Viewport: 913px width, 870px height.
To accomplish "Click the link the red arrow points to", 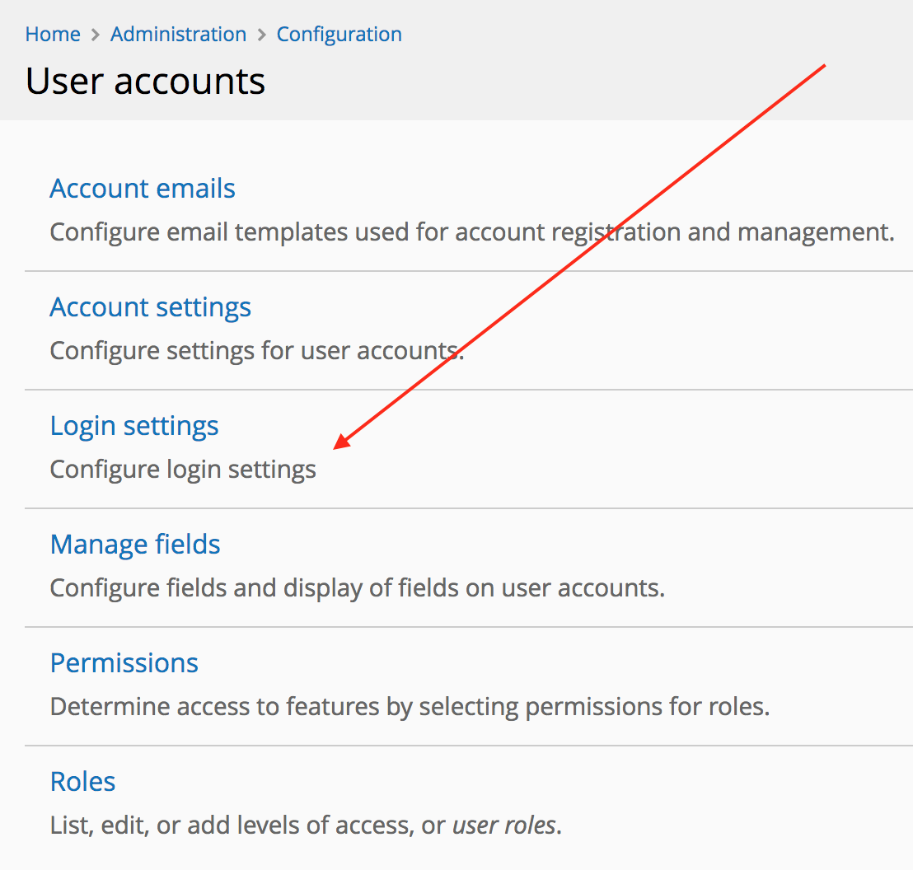I will coord(133,425).
